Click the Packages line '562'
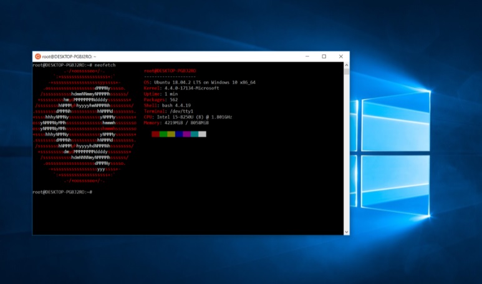Viewport: 482px width, 284px height. (x=161, y=100)
